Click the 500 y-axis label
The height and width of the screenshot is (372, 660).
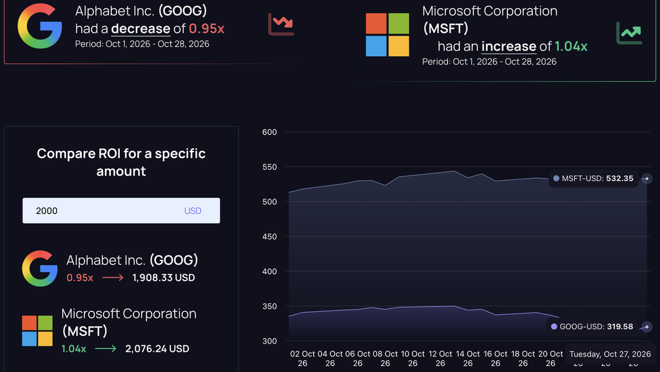[x=269, y=202]
